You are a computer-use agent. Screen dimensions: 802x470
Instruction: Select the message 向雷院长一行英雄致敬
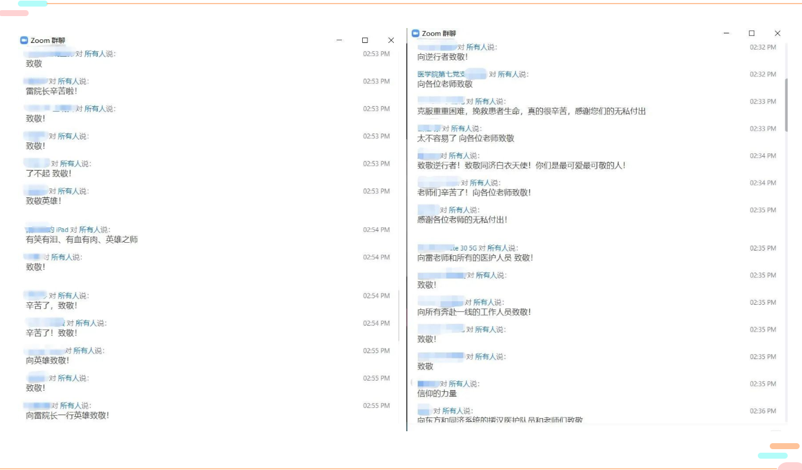[x=67, y=416]
